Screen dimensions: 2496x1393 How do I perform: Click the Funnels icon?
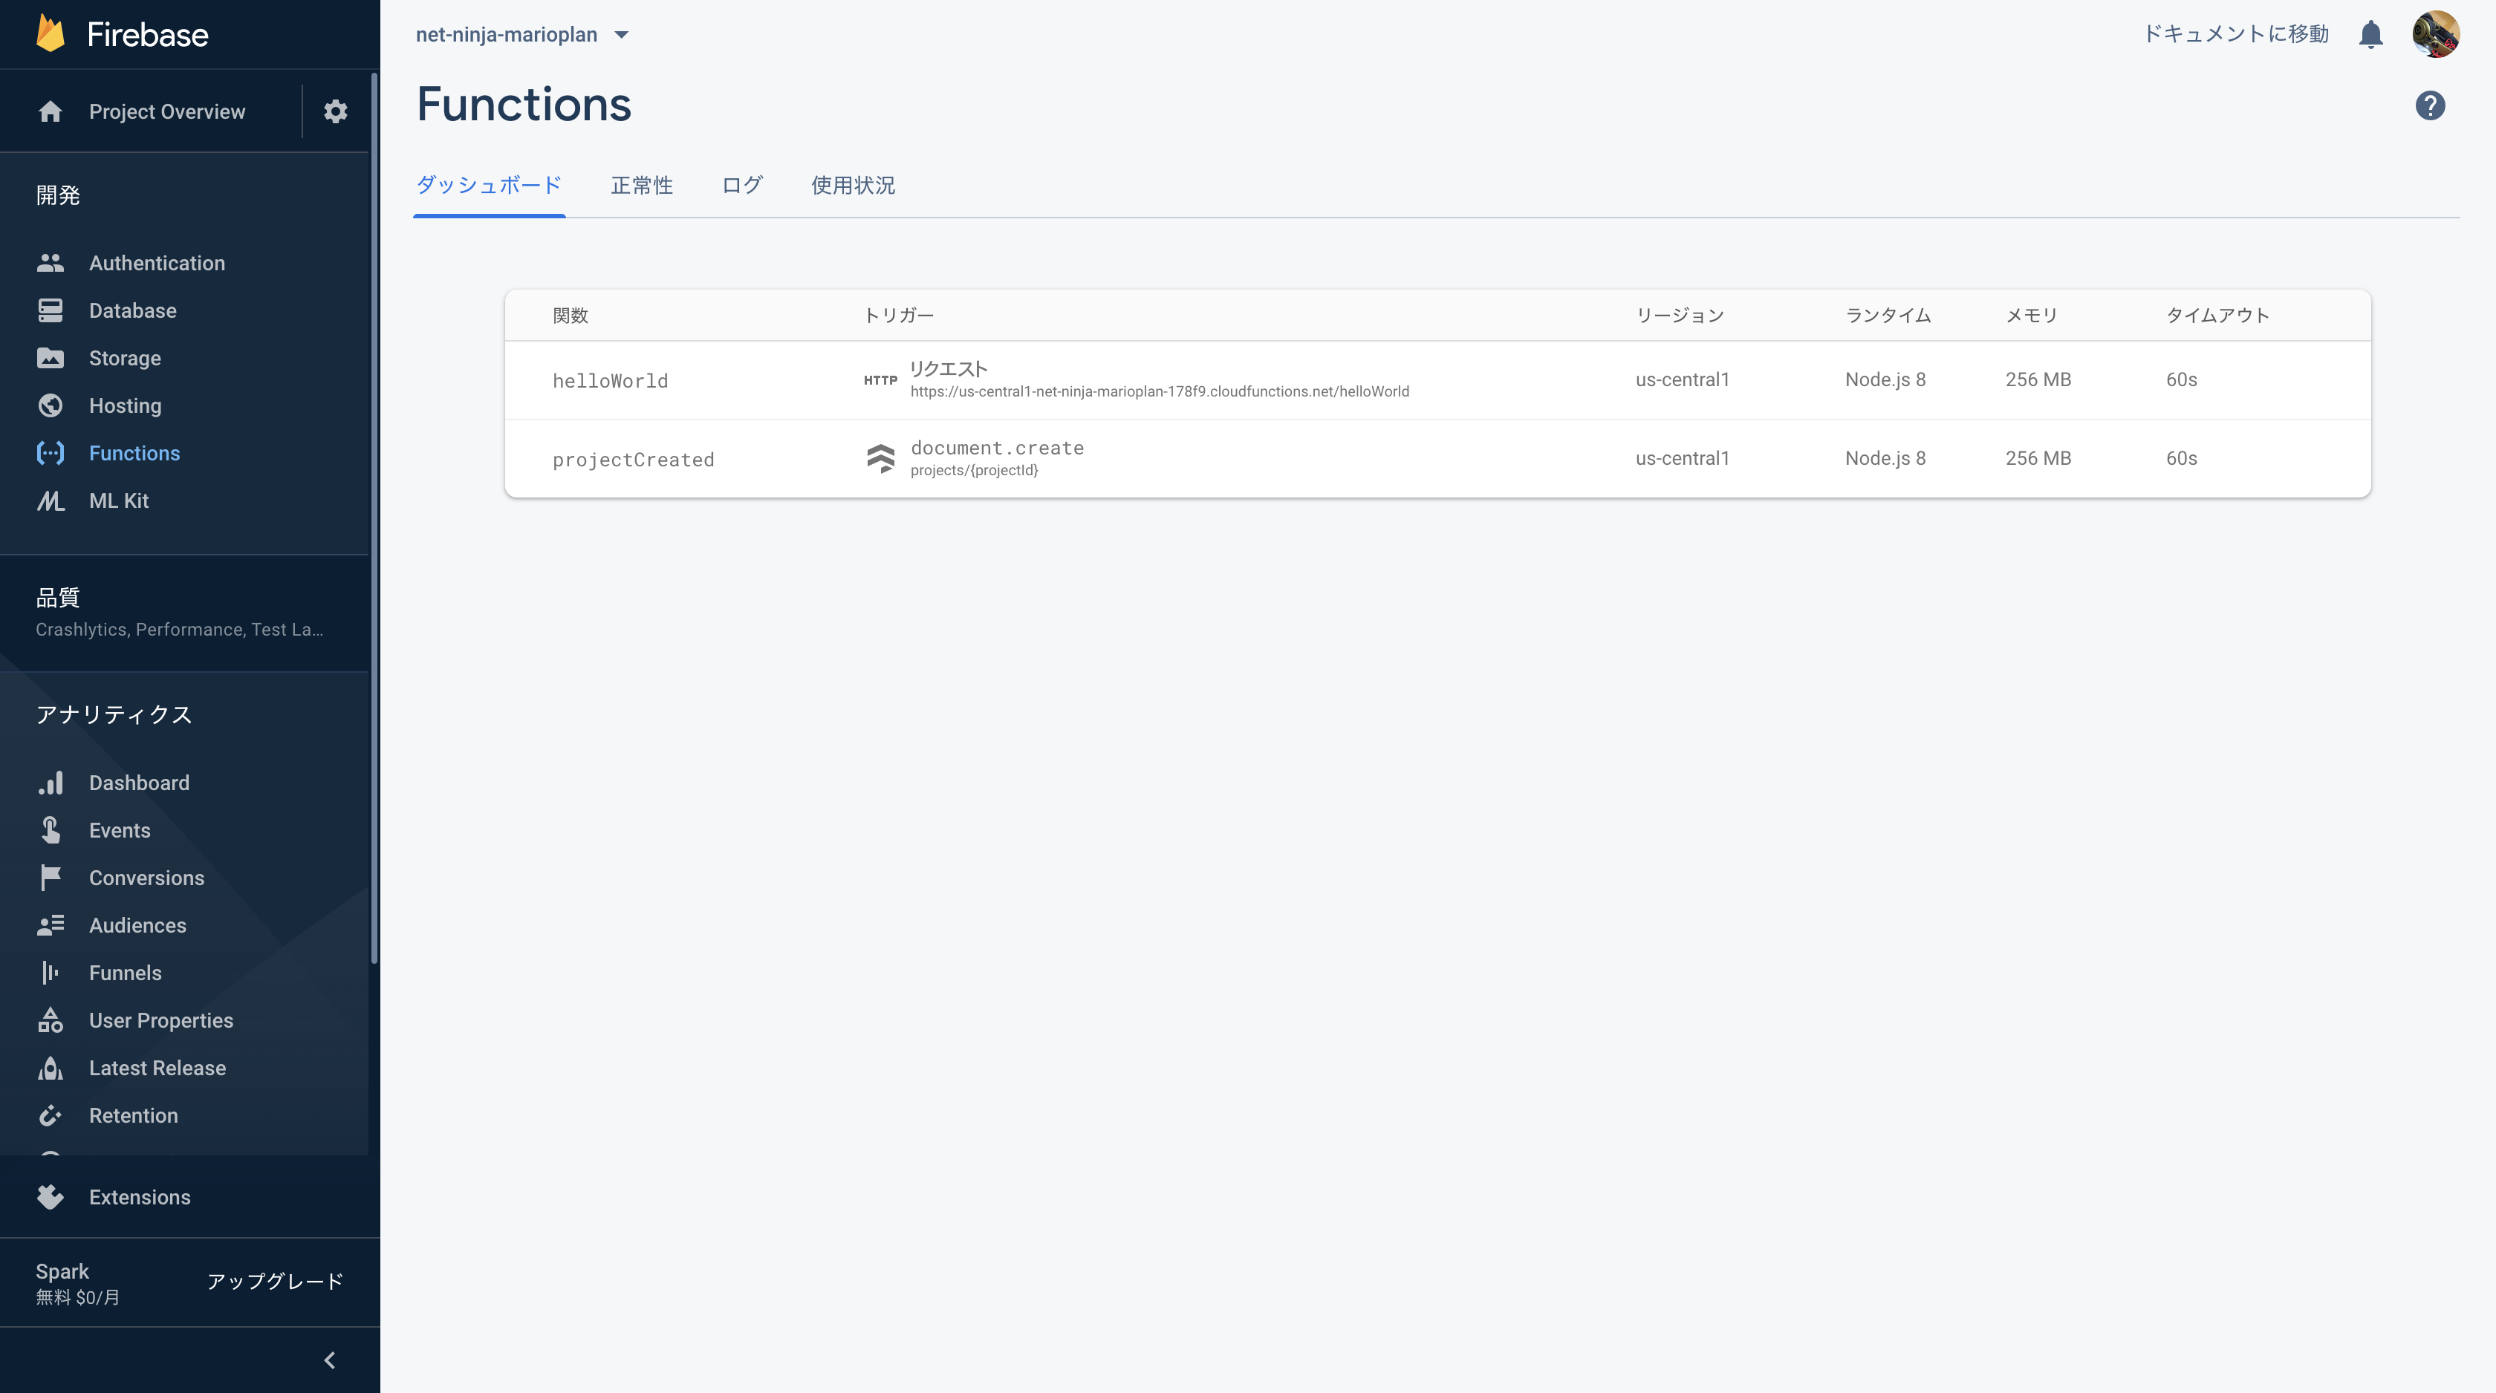pyautogui.click(x=51, y=972)
